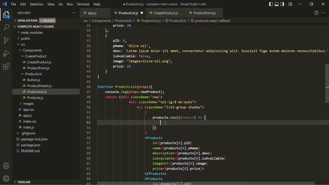The image size is (329, 185).
Task: Switch to the ProductForm.js editor tab
Action: tap(204, 13)
